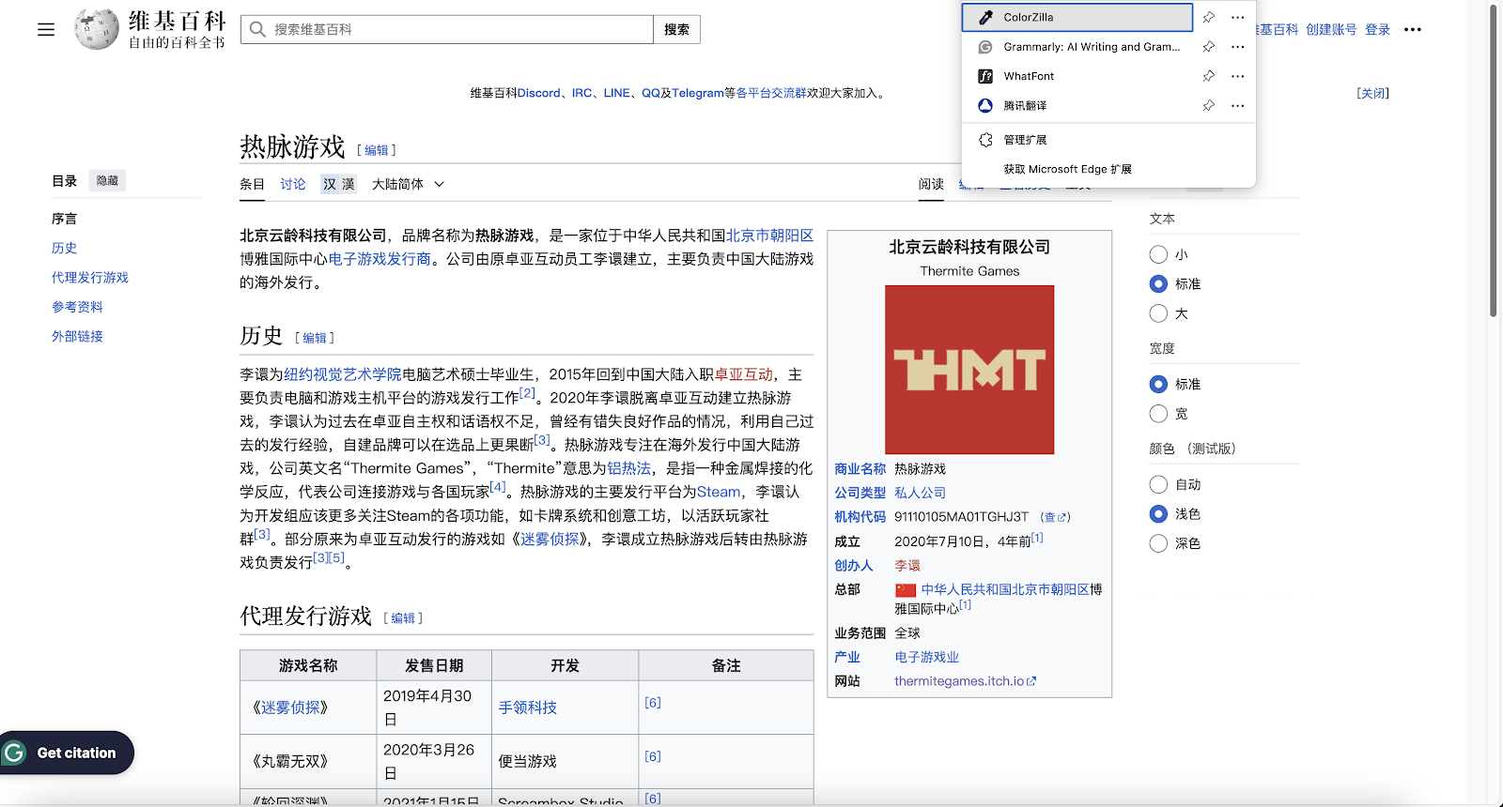
Task: Open thermitegames.itch.io website link
Action: point(965,681)
